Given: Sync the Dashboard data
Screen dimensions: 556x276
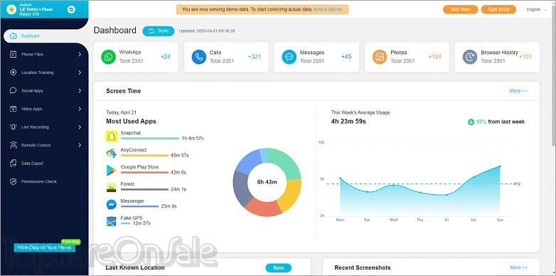Looking at the screenshot, I should (x=159, y=31).
